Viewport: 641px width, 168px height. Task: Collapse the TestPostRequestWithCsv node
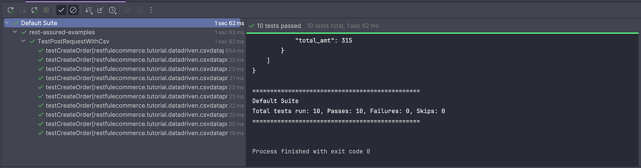(23, 41)
